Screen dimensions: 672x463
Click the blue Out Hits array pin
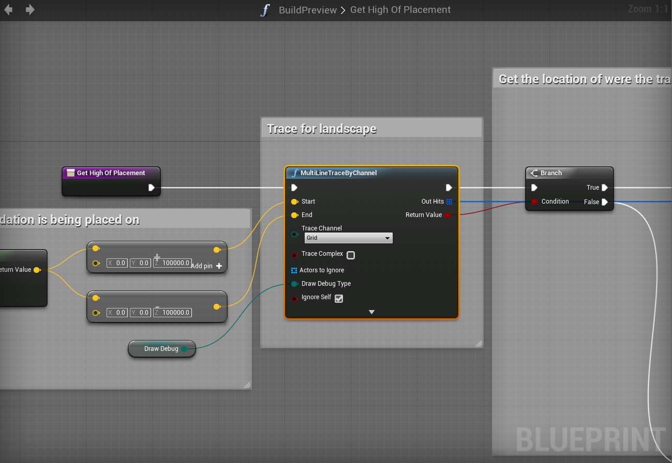click(449, 202)
